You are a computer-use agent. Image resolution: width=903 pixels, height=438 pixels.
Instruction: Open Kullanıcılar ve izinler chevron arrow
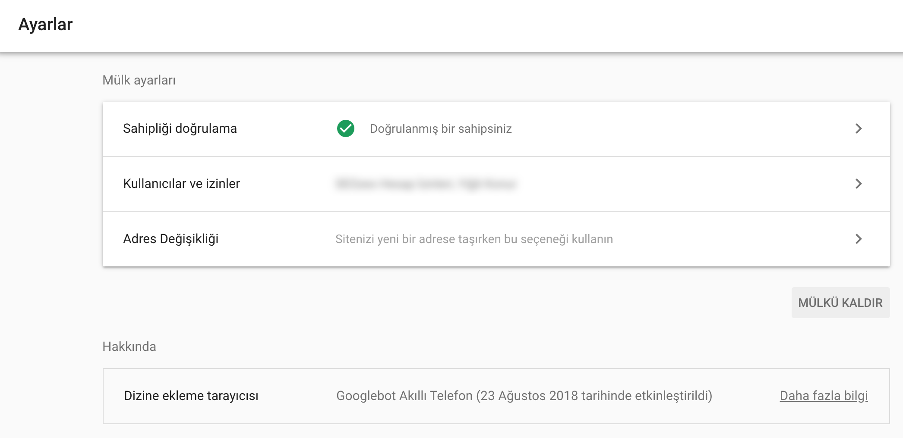pyautogui.click(x=859, y=184)
